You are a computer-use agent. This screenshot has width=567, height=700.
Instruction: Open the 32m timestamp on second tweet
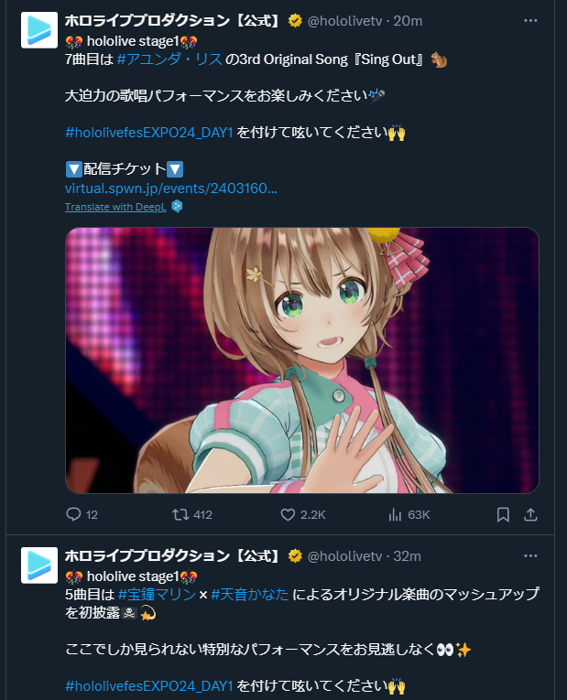[x=407, y=555]
